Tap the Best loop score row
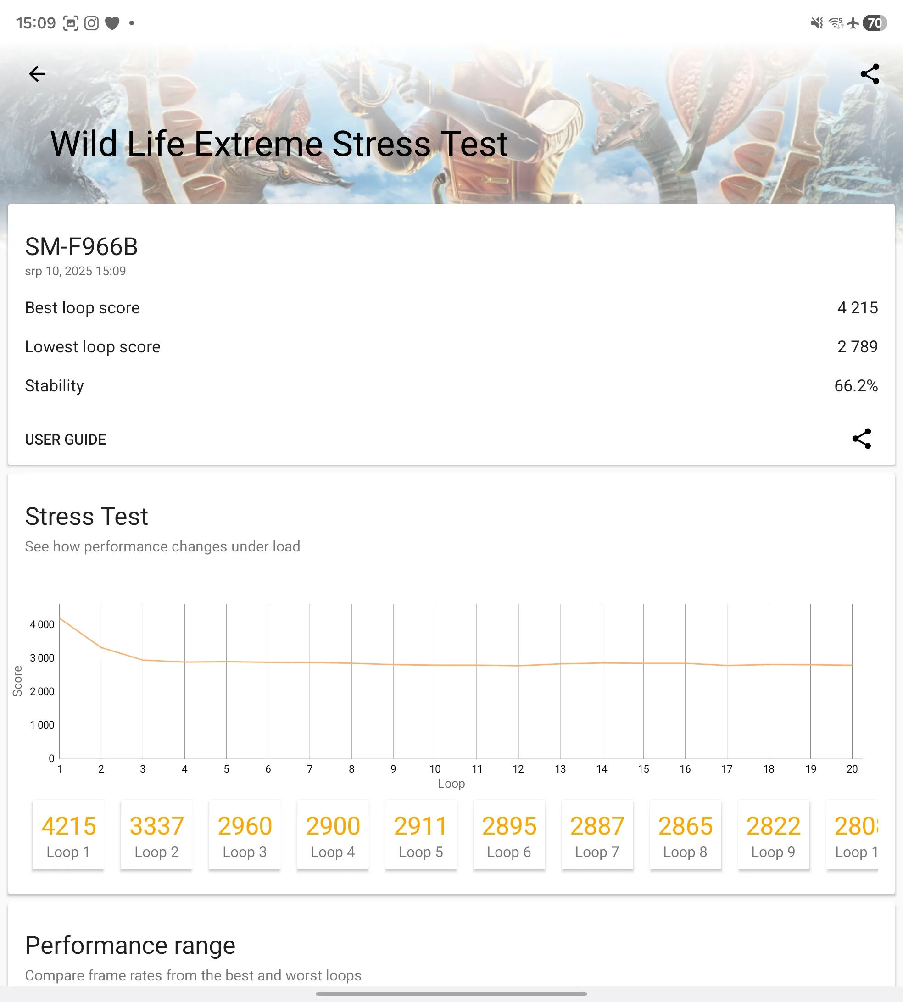This screenshot has height=1002, width=903. [451, 307]
